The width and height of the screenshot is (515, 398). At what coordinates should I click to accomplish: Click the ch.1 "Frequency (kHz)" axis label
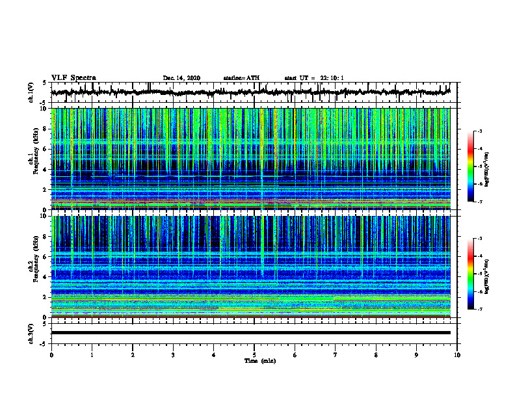pyautogui.click(x=36, y=151)
